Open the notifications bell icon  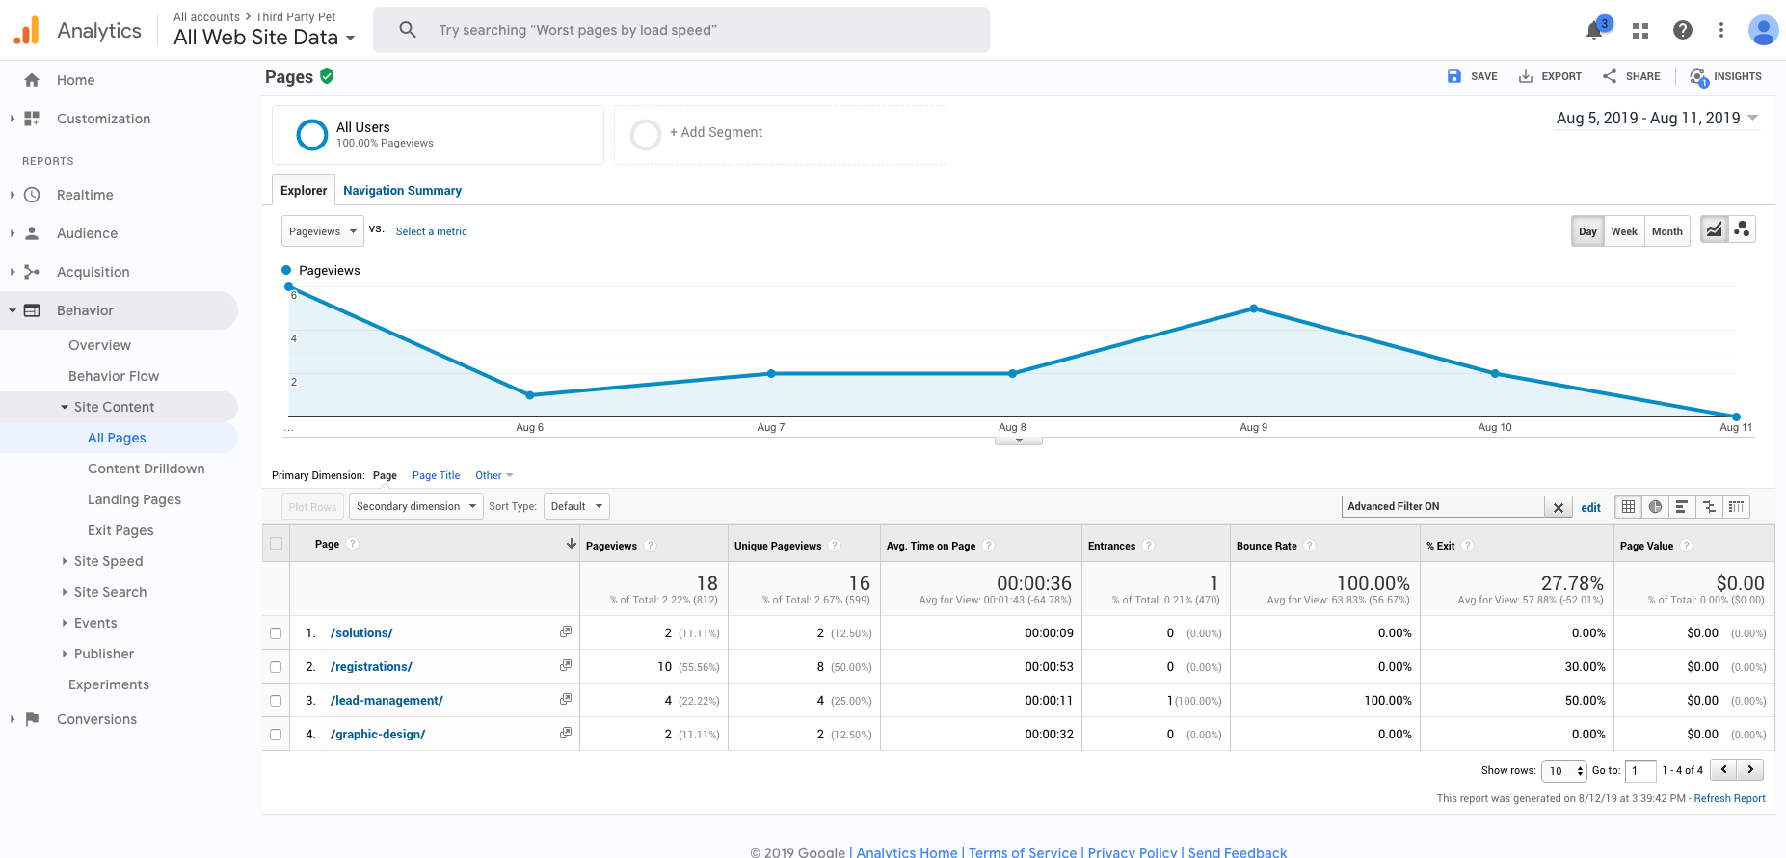pos(1594,31)
